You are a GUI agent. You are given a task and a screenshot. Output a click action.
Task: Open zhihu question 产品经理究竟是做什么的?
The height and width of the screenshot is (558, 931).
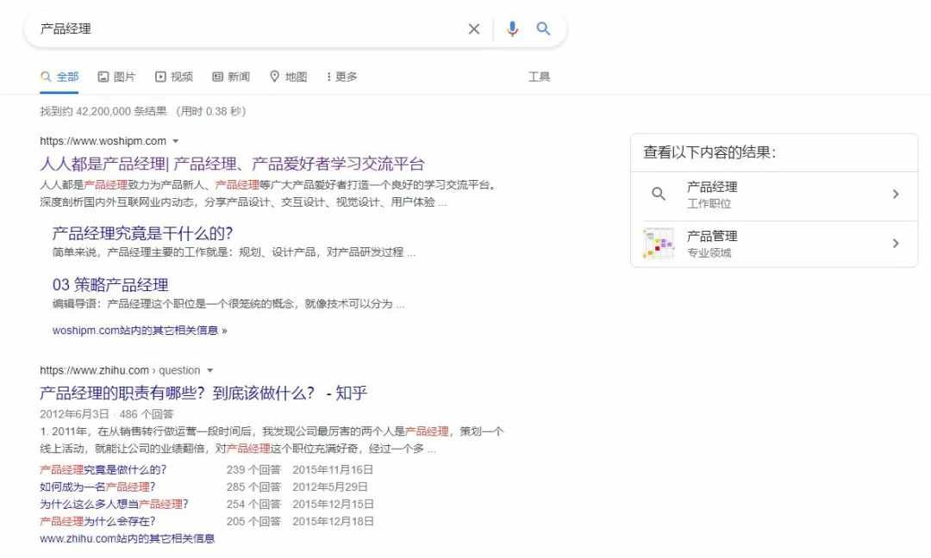(x=103, y=469)
